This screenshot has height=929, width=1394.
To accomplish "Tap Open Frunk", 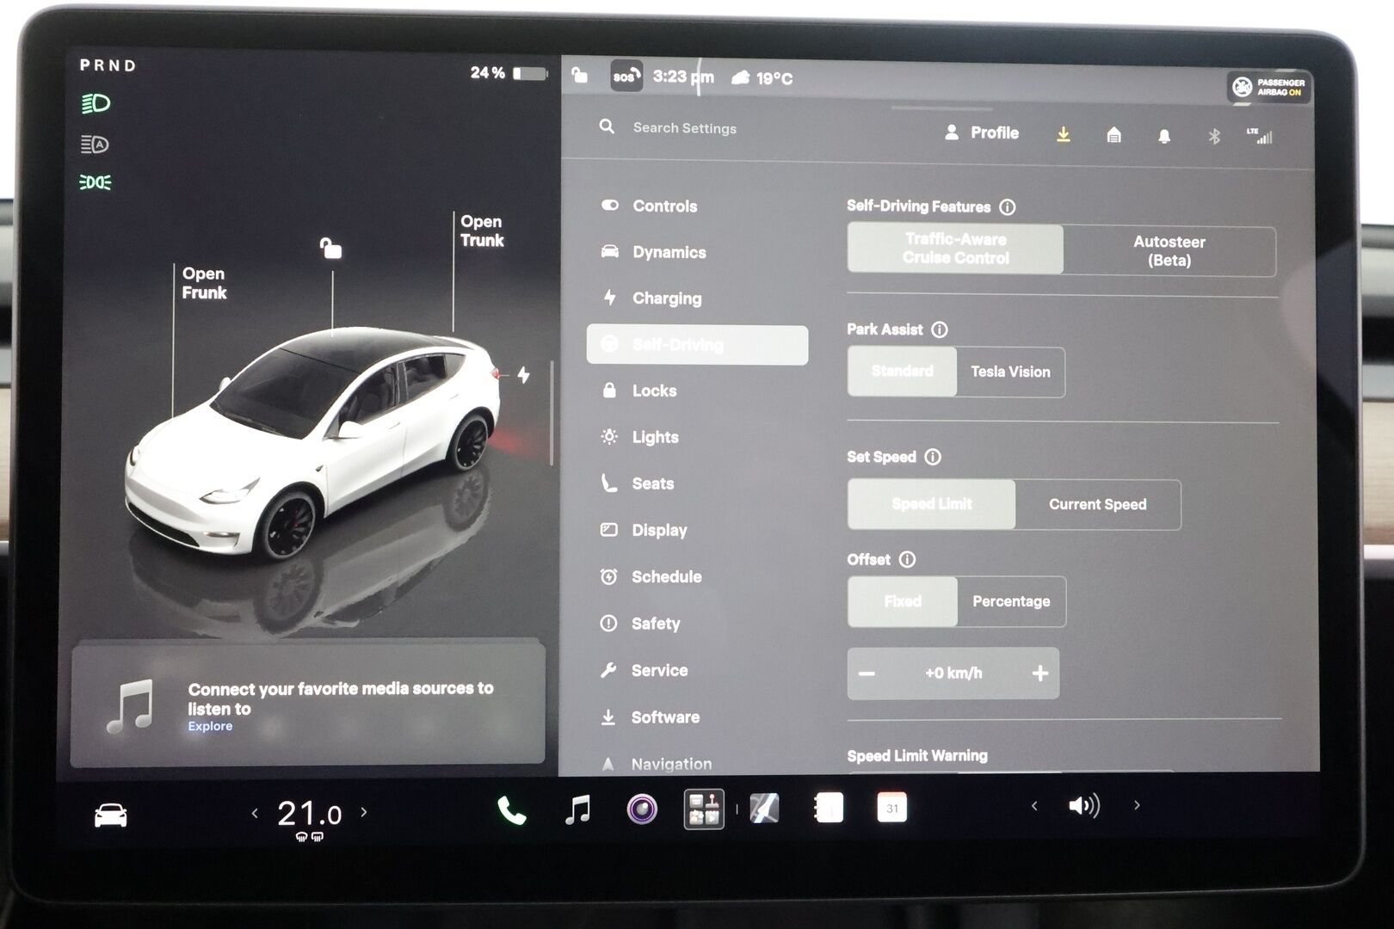I will pos(204,283).
